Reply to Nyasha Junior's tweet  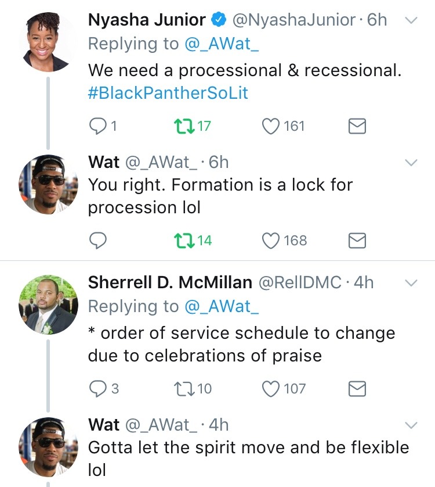[x=99, y=126]
